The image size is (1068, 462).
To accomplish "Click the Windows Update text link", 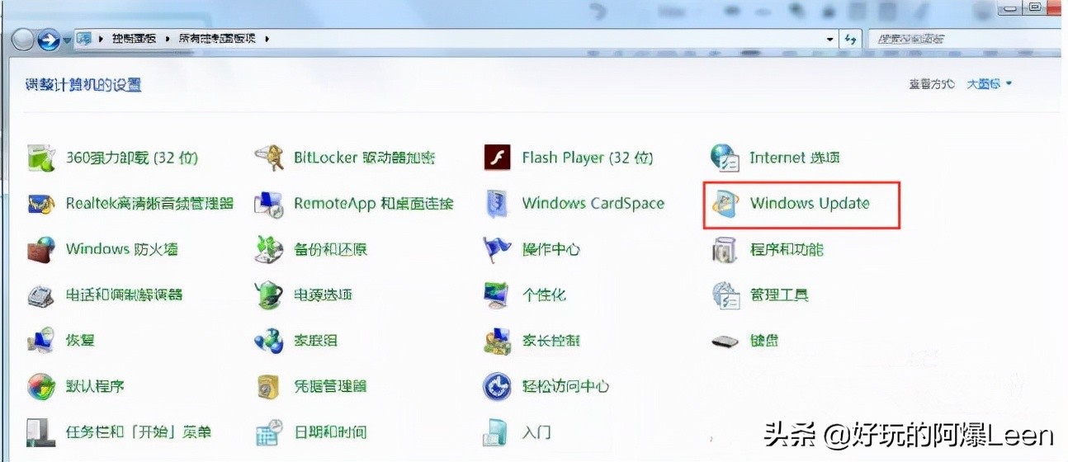I will tap(810, 203).
